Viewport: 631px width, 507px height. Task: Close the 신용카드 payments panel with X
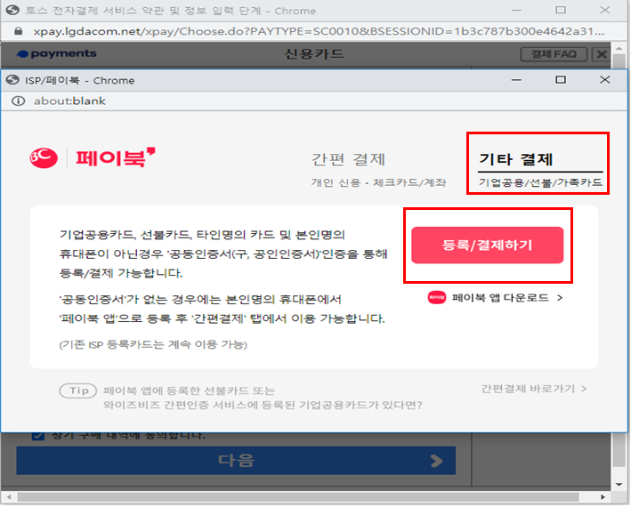[602, 54]
